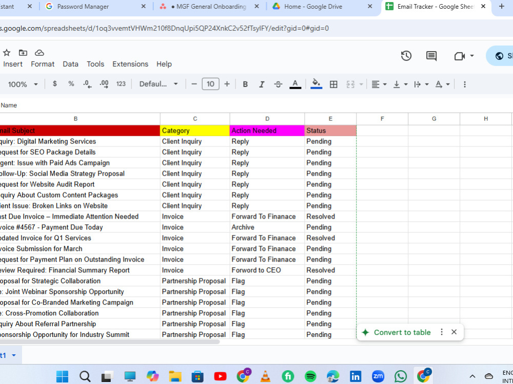Click the Convert to table button
This screenshot has width=513, height=384.
pos(396,332)
